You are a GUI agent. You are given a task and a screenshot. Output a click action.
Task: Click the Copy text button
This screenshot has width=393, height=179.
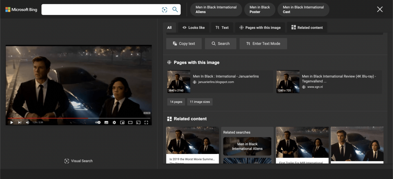tap(184, 44)
